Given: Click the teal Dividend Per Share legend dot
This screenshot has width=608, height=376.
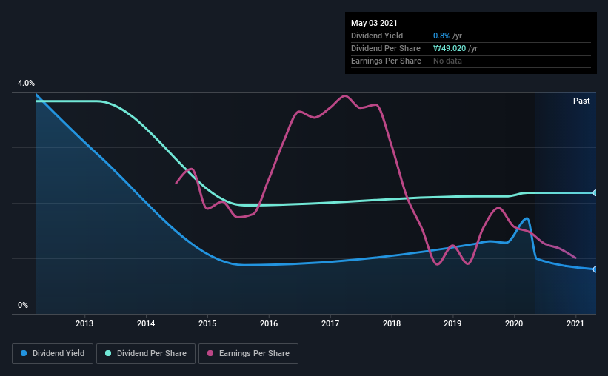Looking at the screenshot, I should [108, 353].
